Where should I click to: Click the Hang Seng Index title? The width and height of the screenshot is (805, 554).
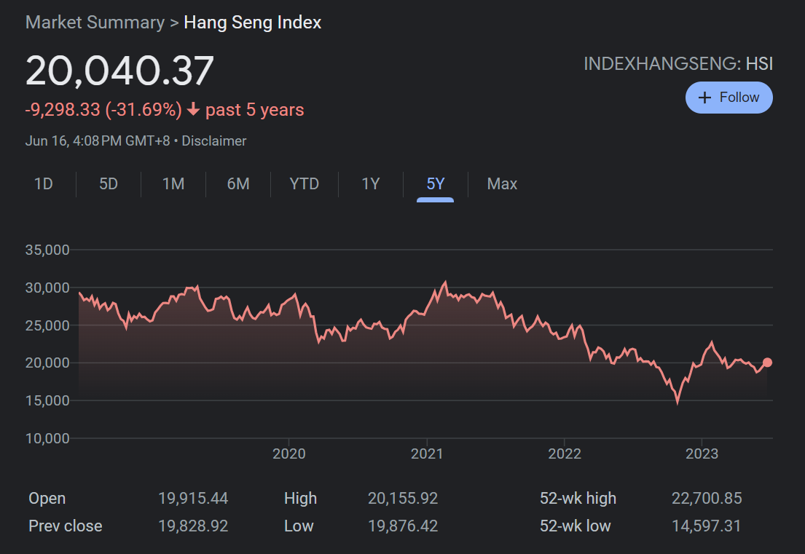pyautogui.click(x=253, y=23)
